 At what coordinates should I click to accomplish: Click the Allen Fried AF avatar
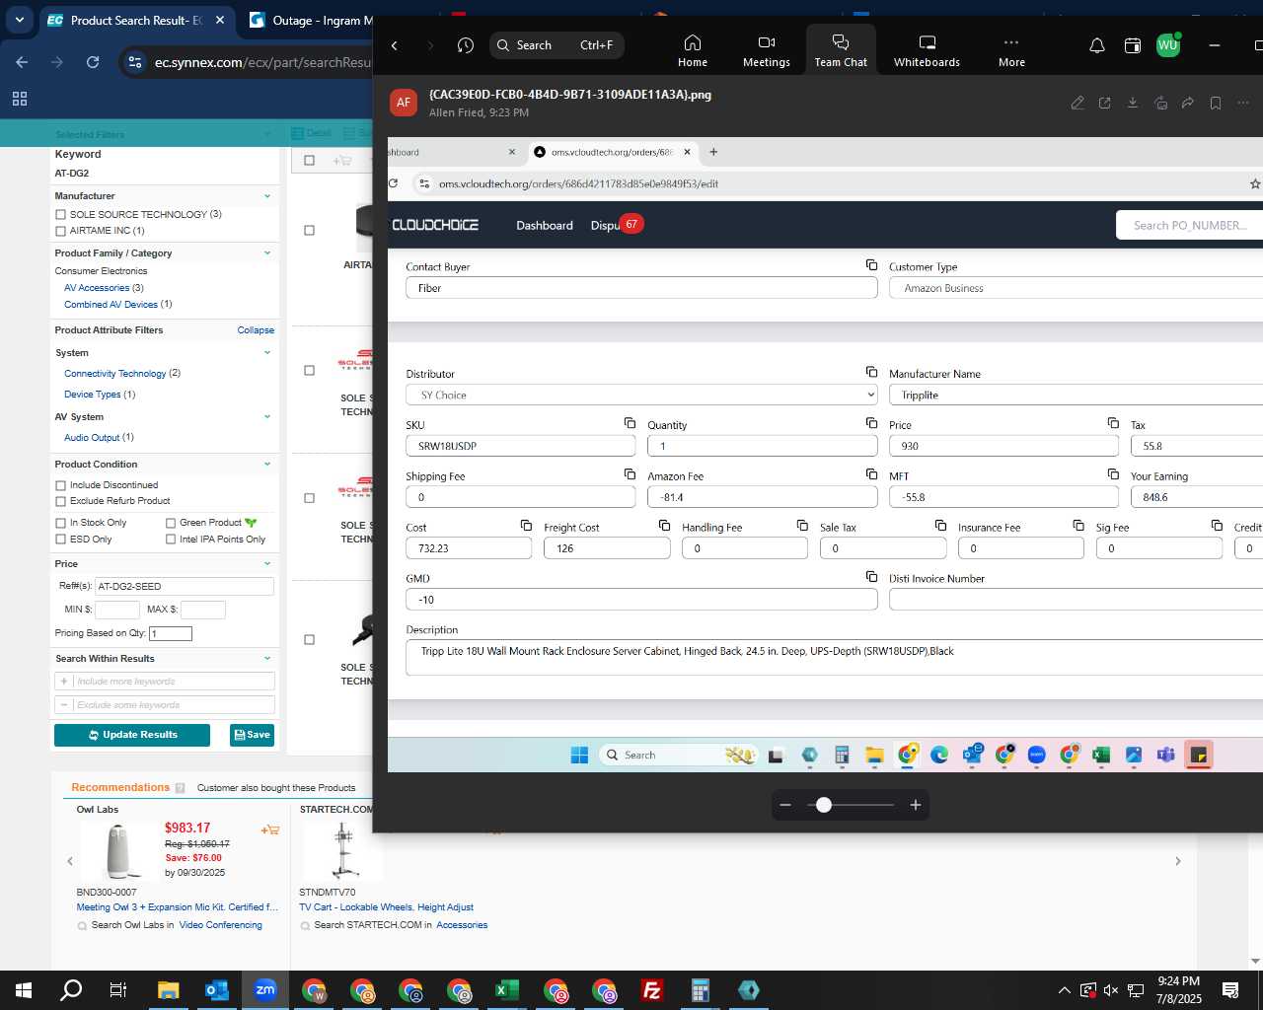(403, 103)
